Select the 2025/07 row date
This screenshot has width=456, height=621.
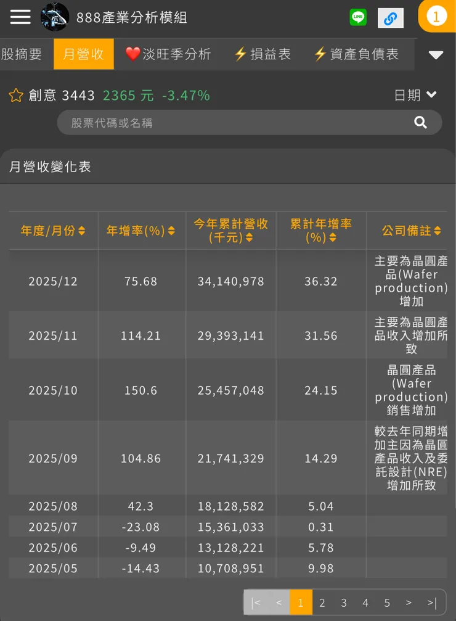[53, 527]
